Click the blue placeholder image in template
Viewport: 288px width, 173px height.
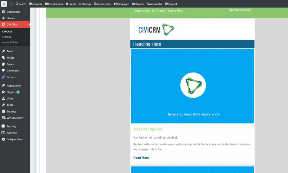(x=192, y=86)
